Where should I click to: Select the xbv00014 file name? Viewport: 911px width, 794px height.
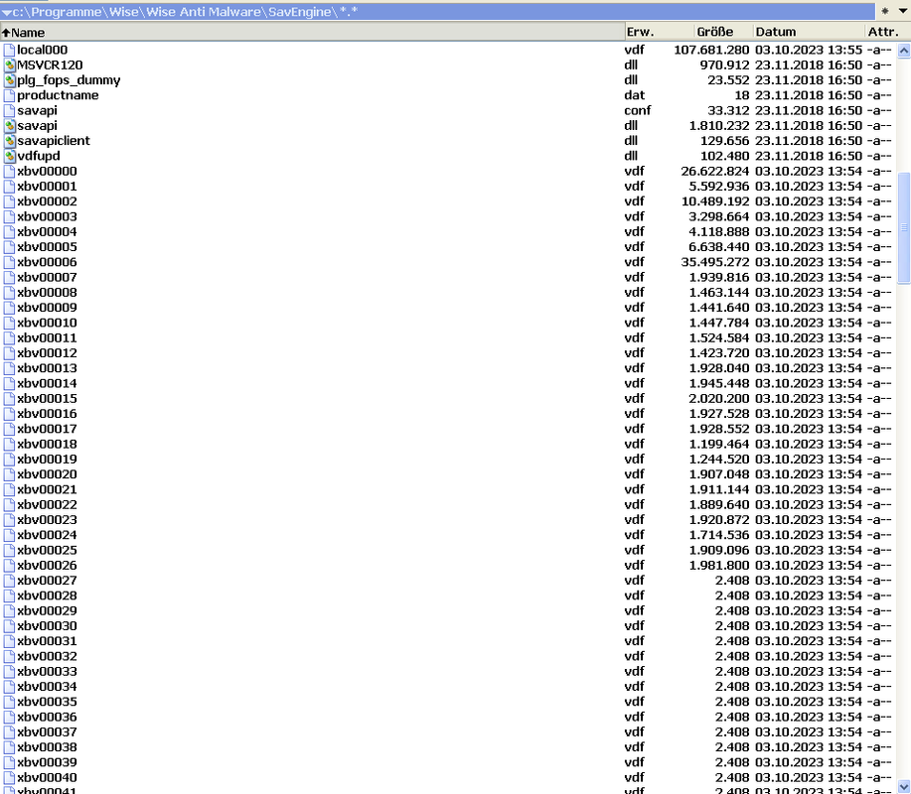[x=47, y=383]
